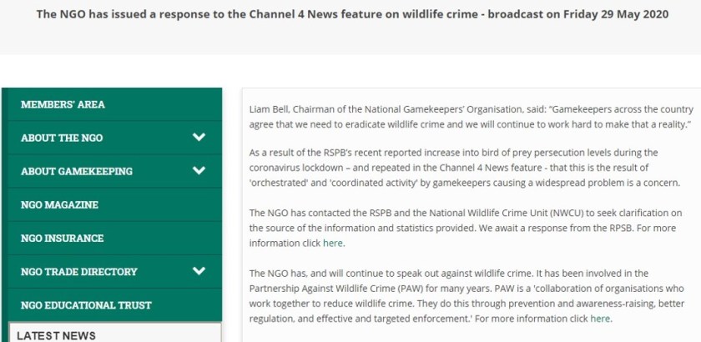Expand the About the NGO submenu chevron
701x342 pixels.
click(199, 138)
